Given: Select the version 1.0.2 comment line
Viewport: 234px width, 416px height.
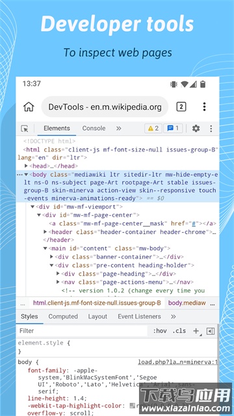Looking at the screenshot, I should click(x=133, y=291).
